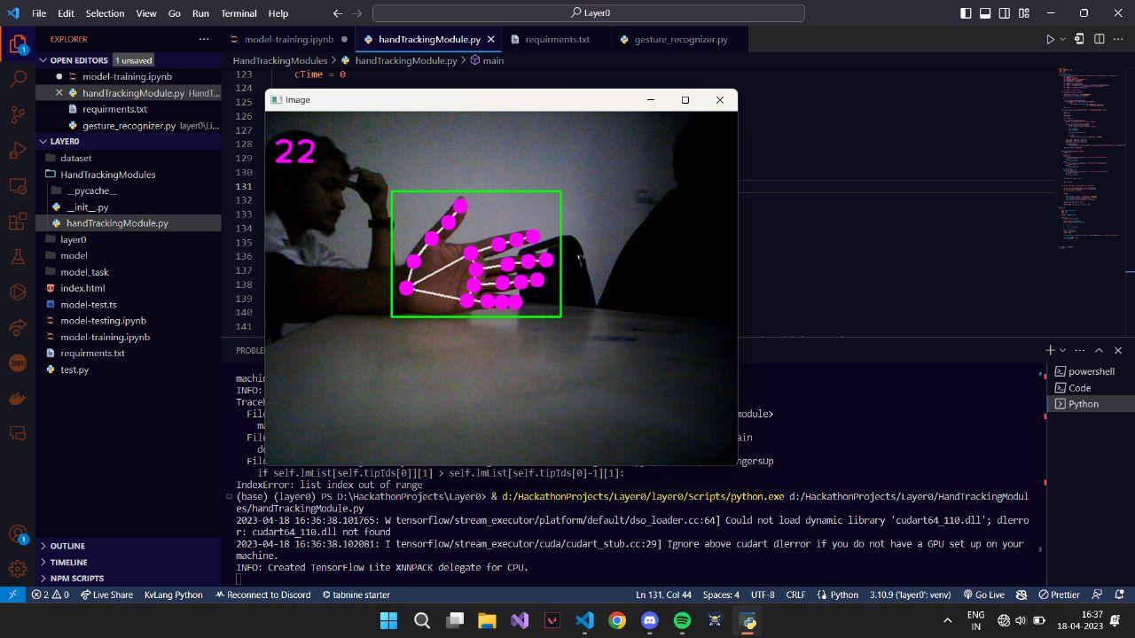Viewport: 1135px width, 638px height.
Task: Open Prettier status bar item
Action: click(1059, 595)
